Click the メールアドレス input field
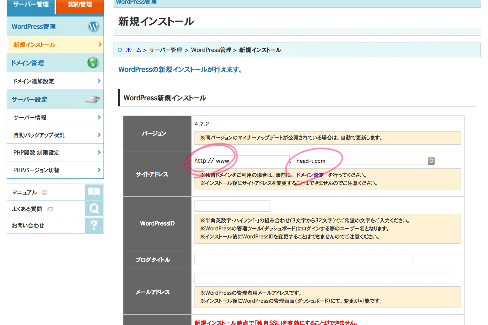 322,278
